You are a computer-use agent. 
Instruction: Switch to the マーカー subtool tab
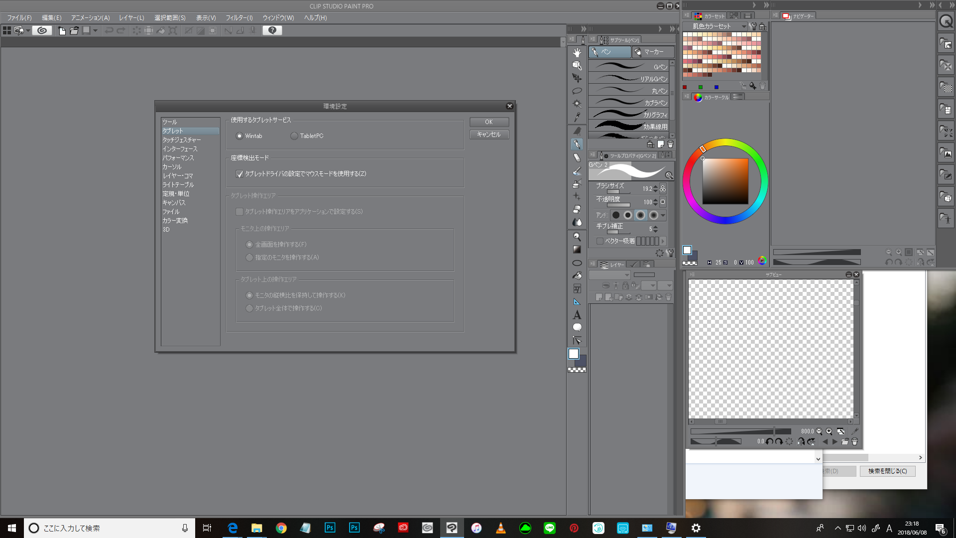652,52
